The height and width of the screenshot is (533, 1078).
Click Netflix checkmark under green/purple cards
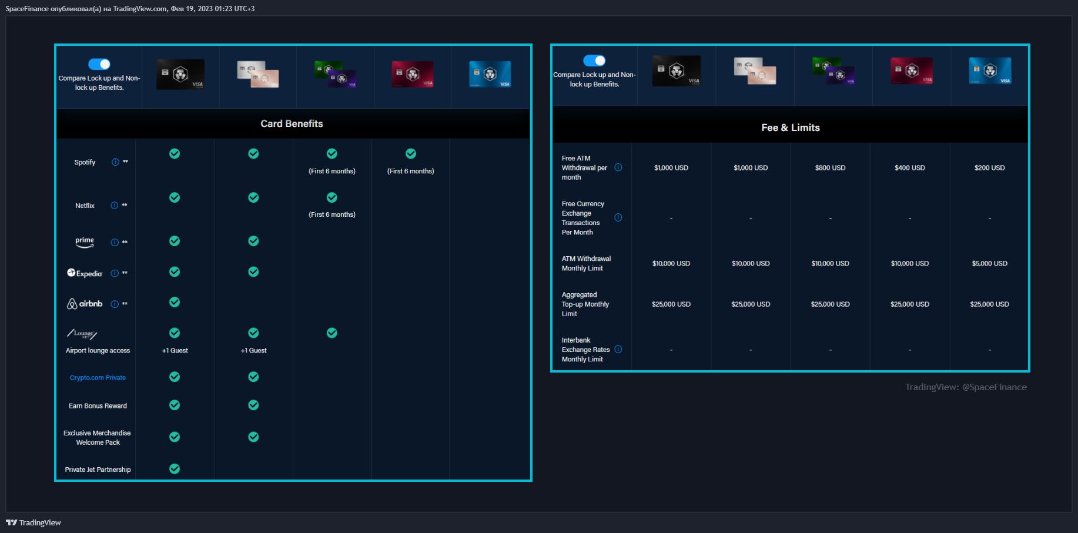click(x=332, y=197)
